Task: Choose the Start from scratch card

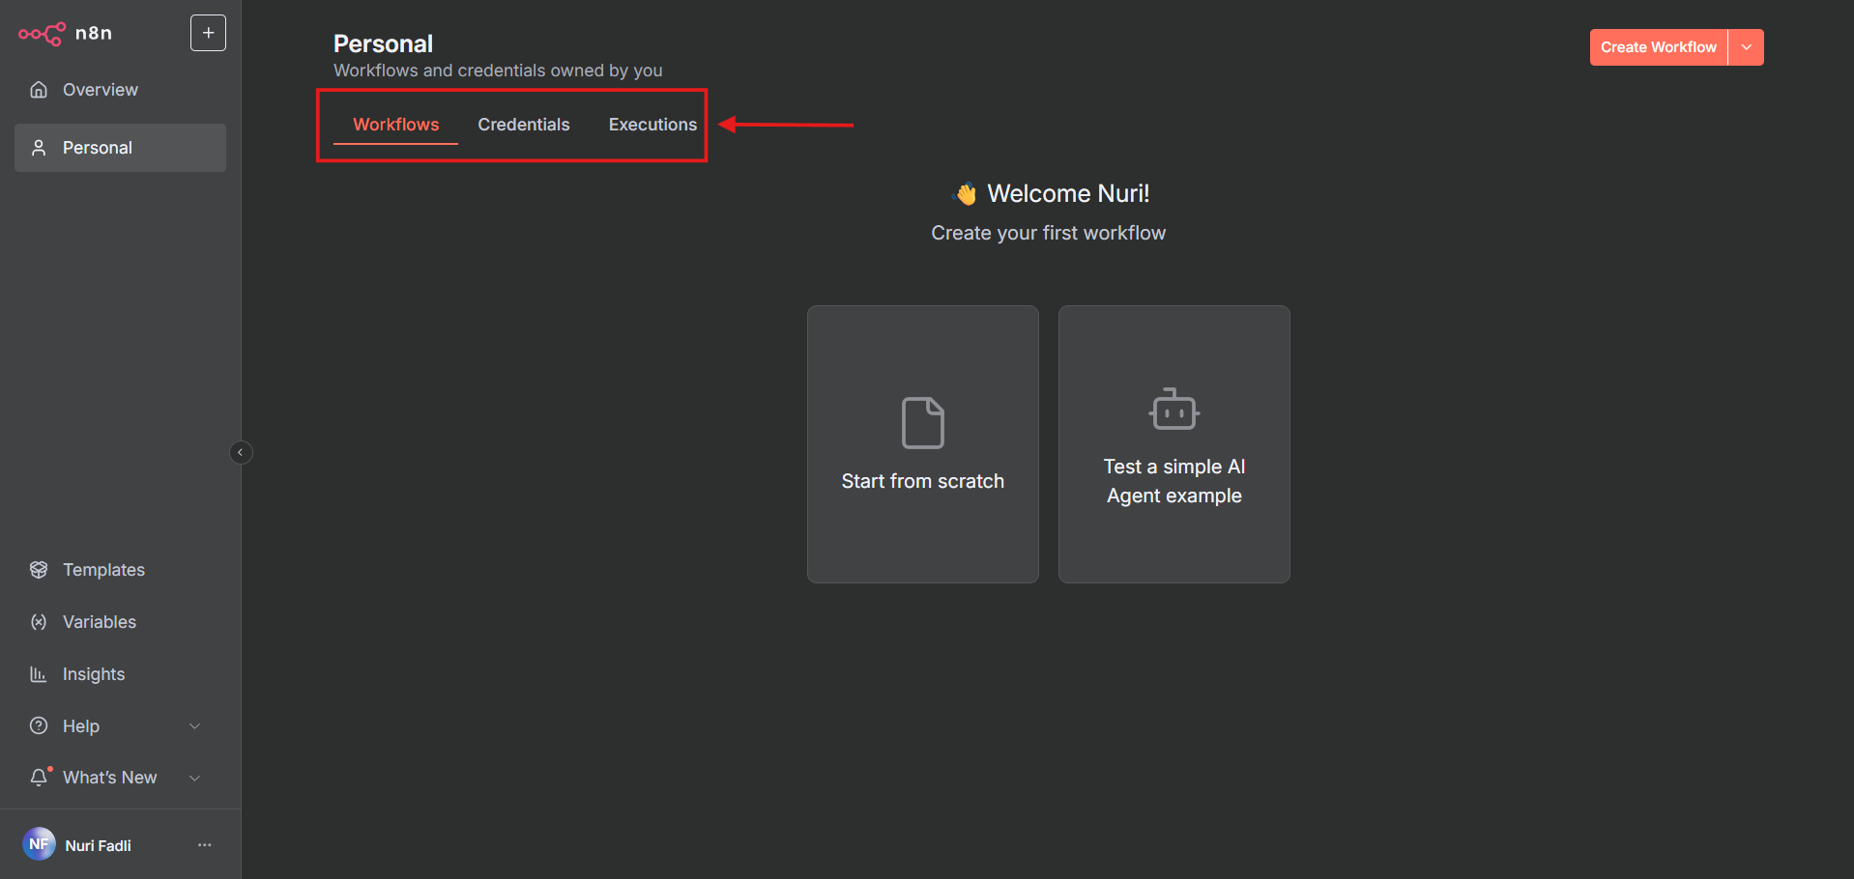Action: pyautogui.click(x=923, y=444)
